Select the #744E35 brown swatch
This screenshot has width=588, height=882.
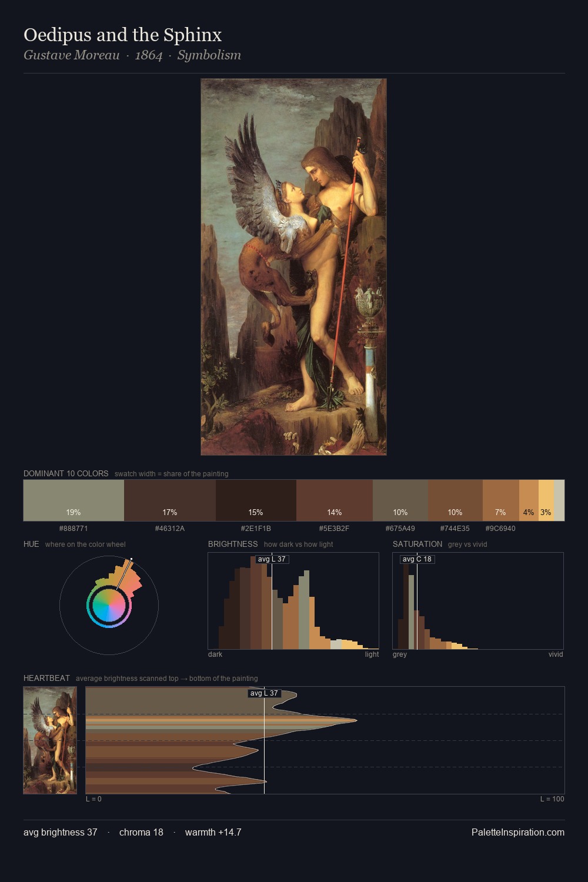455,500
